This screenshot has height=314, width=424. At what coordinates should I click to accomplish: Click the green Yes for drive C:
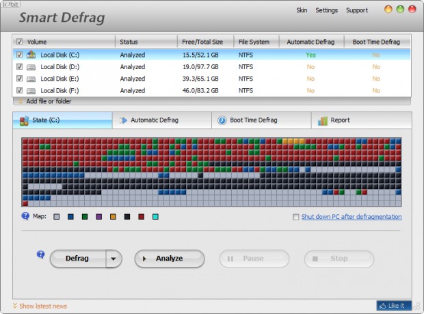[x=310, y=55]
